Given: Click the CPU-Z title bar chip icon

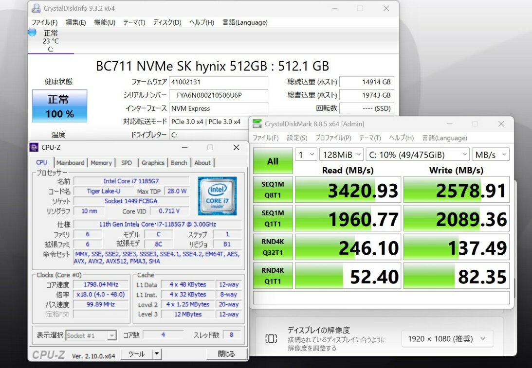Looking at the screenshot, I should pos(34,147).
